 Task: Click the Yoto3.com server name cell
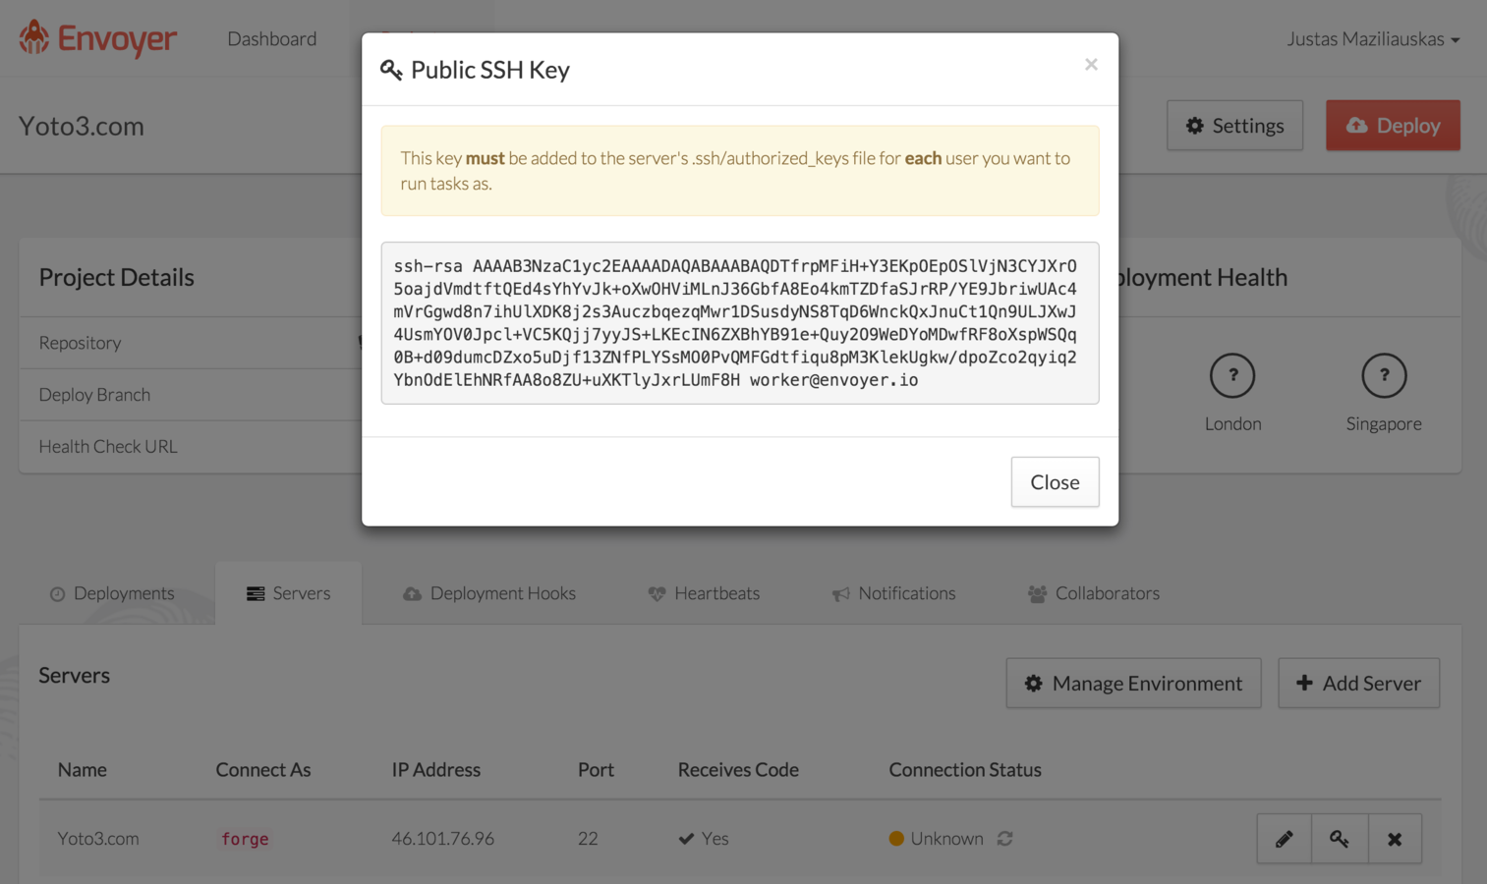pos(98,838)
